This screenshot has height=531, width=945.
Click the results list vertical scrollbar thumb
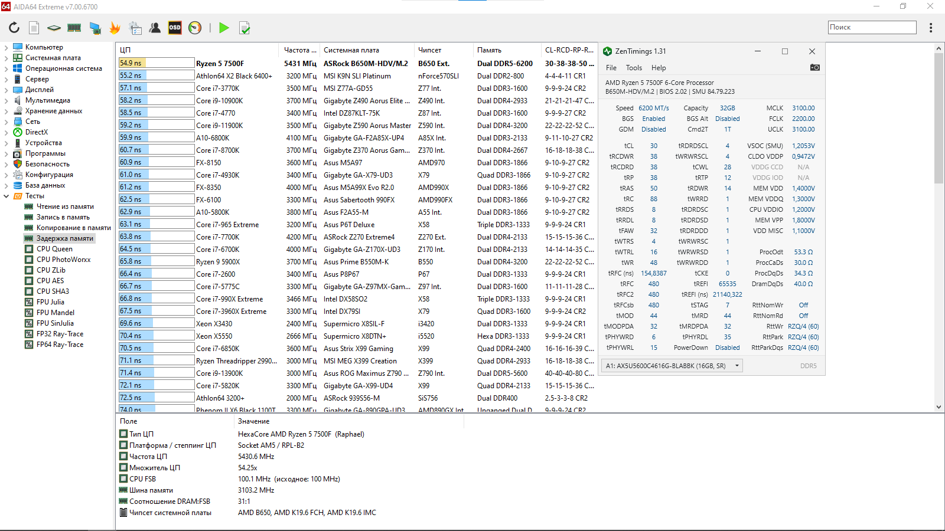[x=939, y=118]
